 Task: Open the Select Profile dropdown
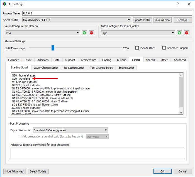click(x=77, y=20)
